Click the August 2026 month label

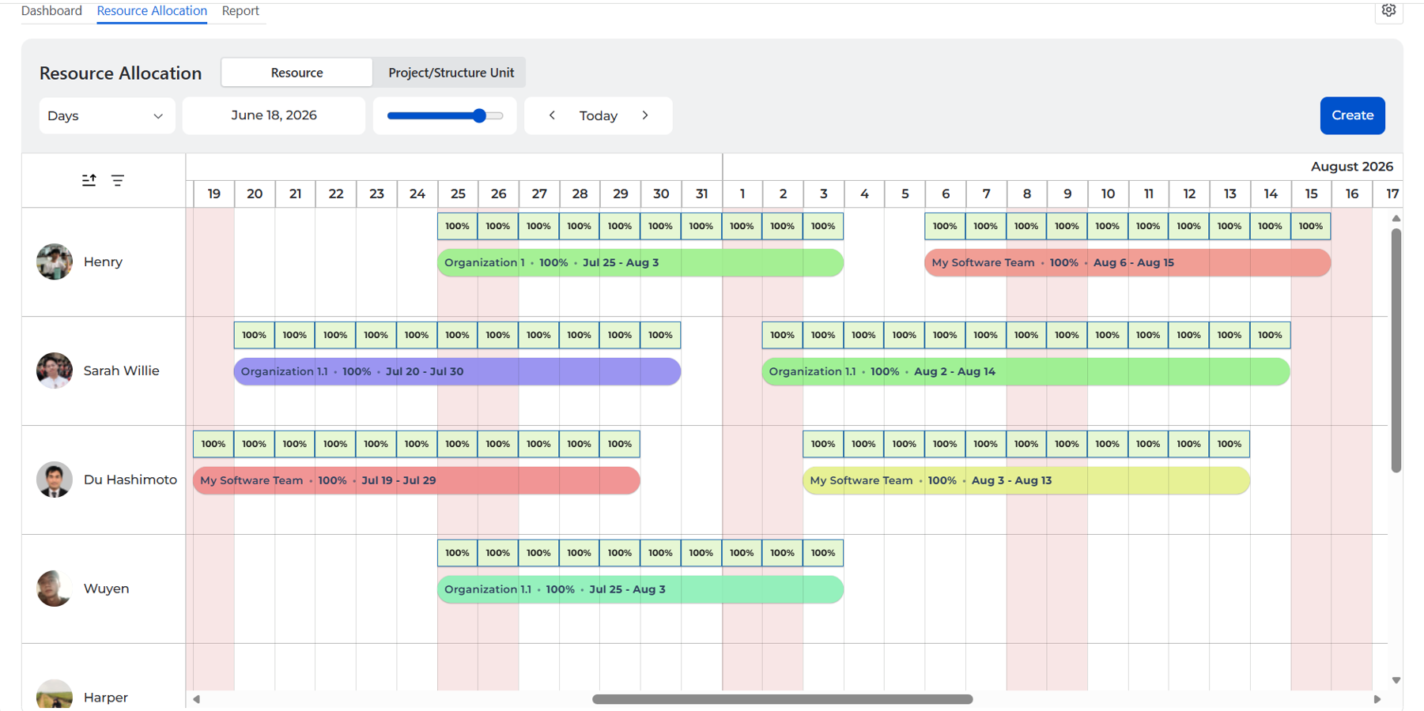[x=1351, y=167]
